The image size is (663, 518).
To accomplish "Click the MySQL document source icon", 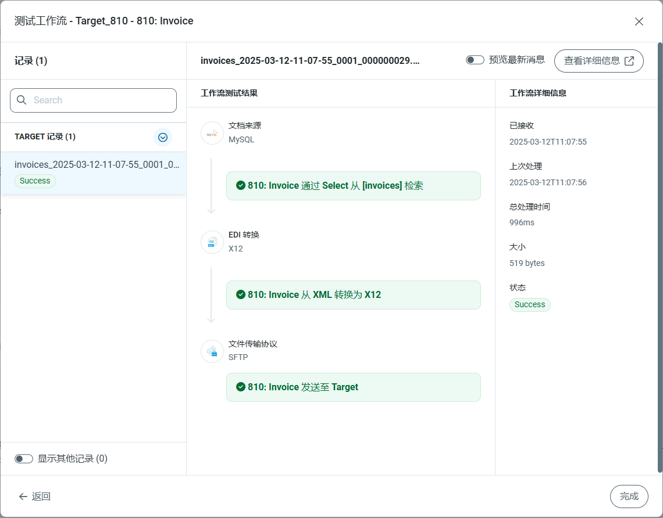I will (212, 133).
